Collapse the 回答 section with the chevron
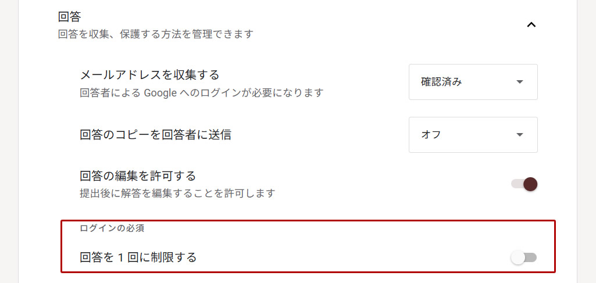 point(530,25)
